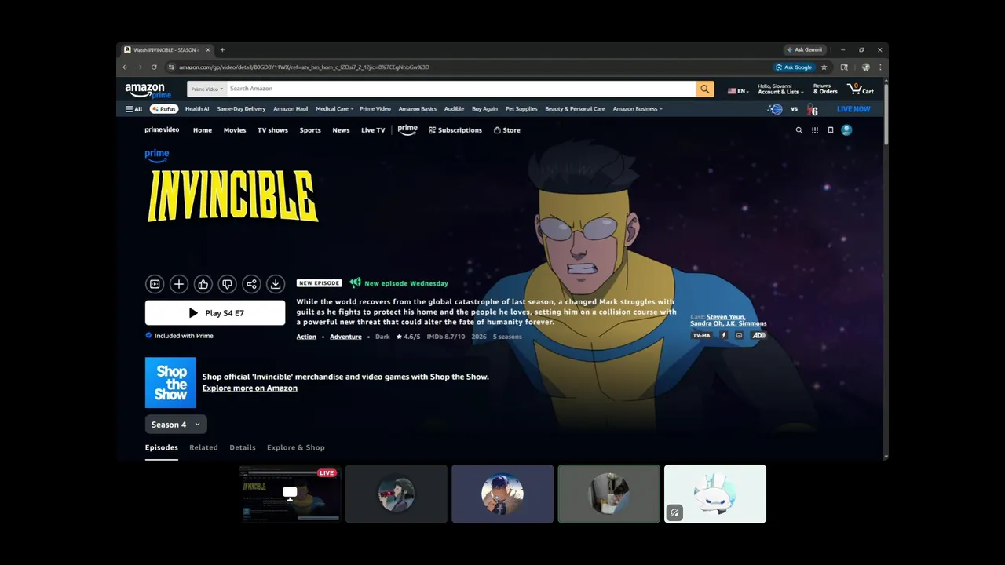Switch to the Related tab
The height and width of the screenshot is (565, 1005).
coord(203,447)
